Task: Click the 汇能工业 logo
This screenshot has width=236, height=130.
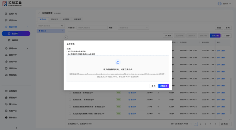Action: tap(12, 4)
